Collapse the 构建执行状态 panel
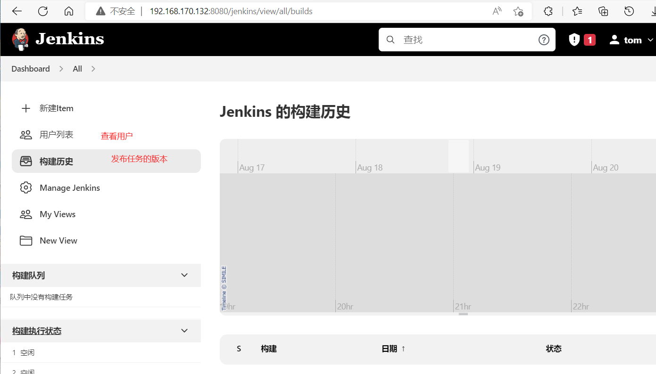This screenshot has width=656, height=374. coord(184,331)
